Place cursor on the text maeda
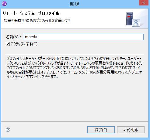 pos(31,37)
